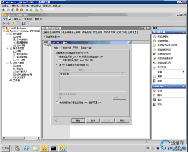
Task: Select 通过以下智能主机路由邮件 radio button
Action: tap(57, 65)
